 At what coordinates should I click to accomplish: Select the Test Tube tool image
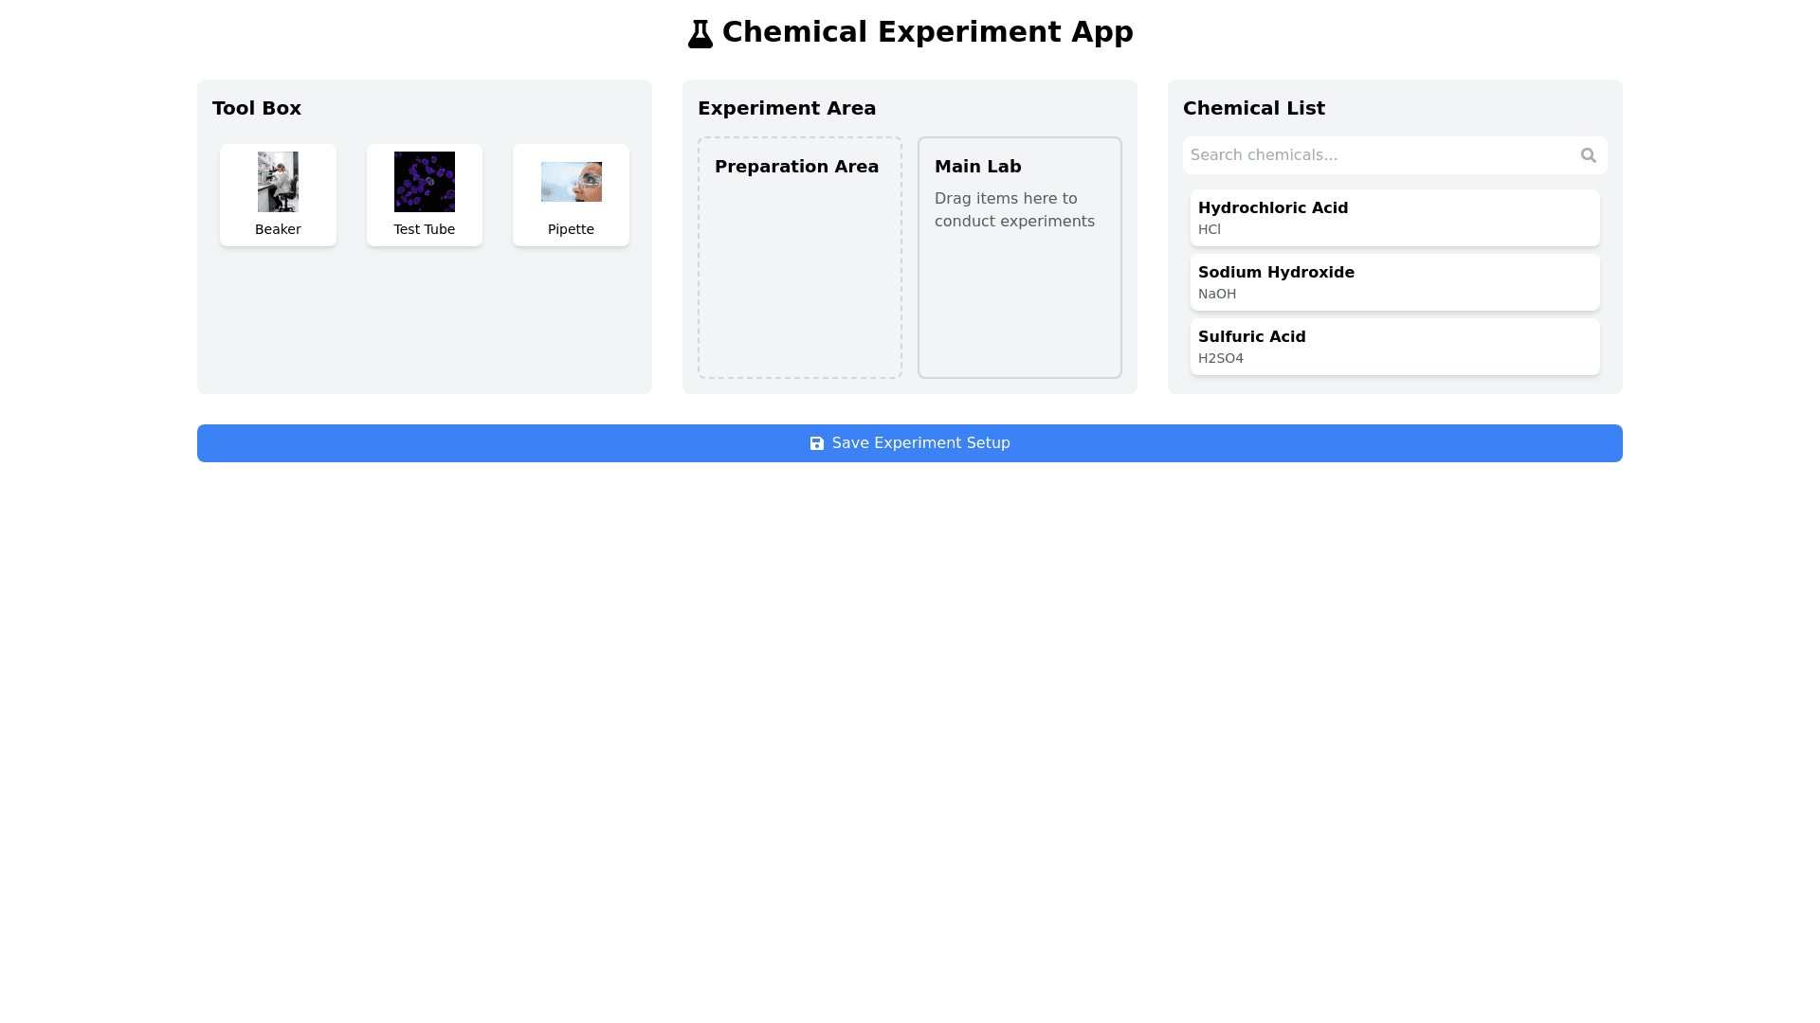[x=424, y=182]
